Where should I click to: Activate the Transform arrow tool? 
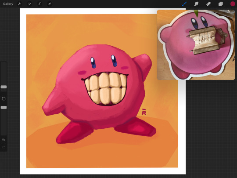pos(50,4)
